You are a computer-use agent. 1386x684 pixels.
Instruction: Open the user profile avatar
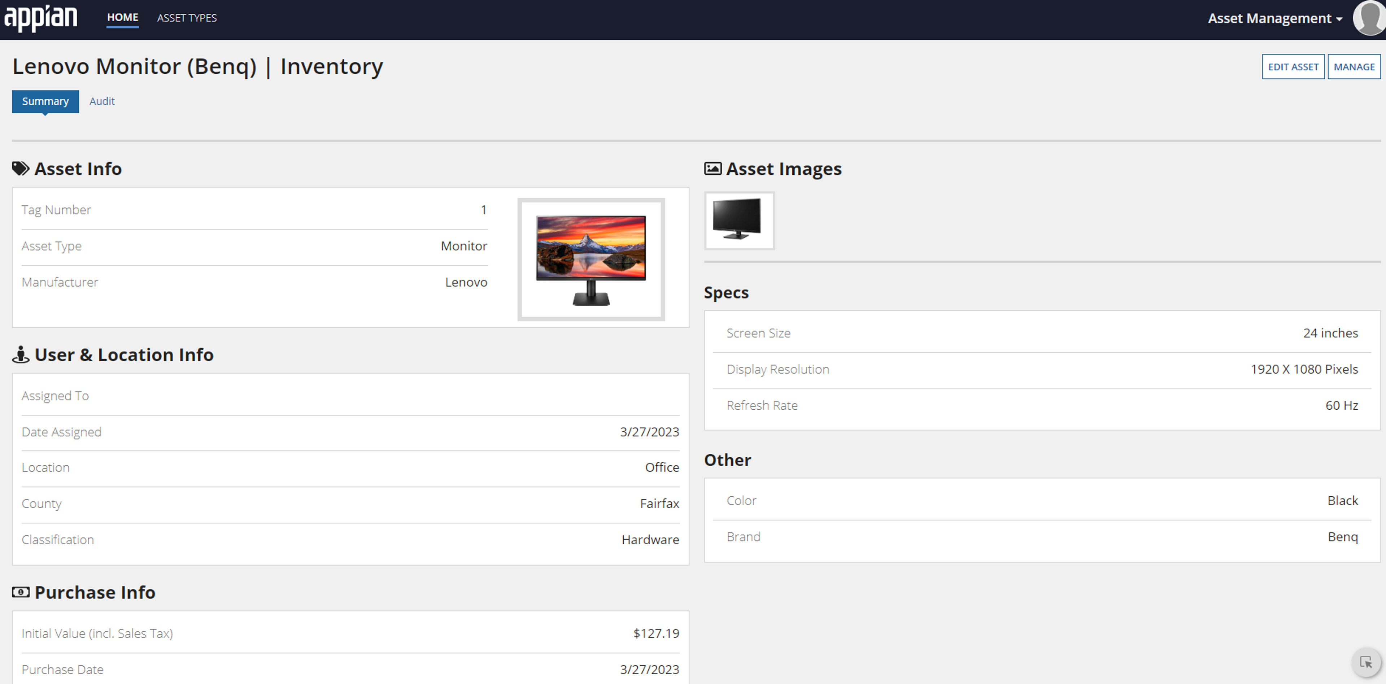point(1369,18)
